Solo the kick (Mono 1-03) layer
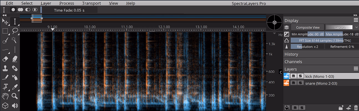This screenshot has width=359, height=111. (300, 76)
